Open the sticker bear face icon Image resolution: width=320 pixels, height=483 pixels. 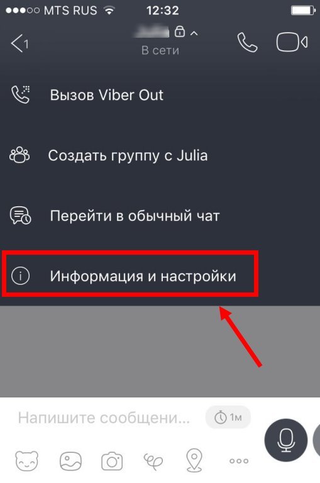(x=27, y=461)
